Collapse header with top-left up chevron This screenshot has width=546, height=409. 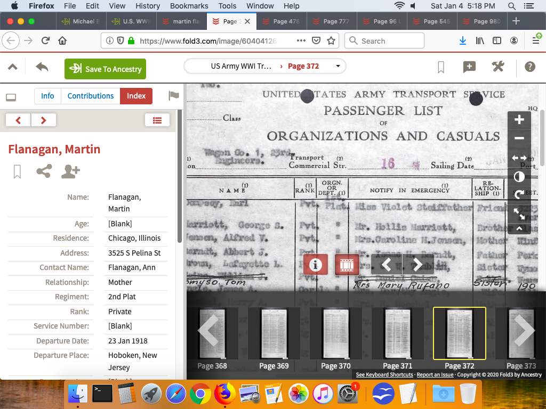12,67
